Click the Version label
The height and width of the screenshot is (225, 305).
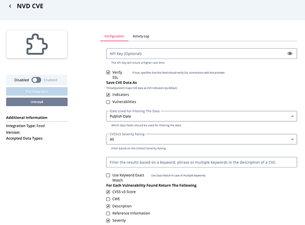(x=13, y=133)
